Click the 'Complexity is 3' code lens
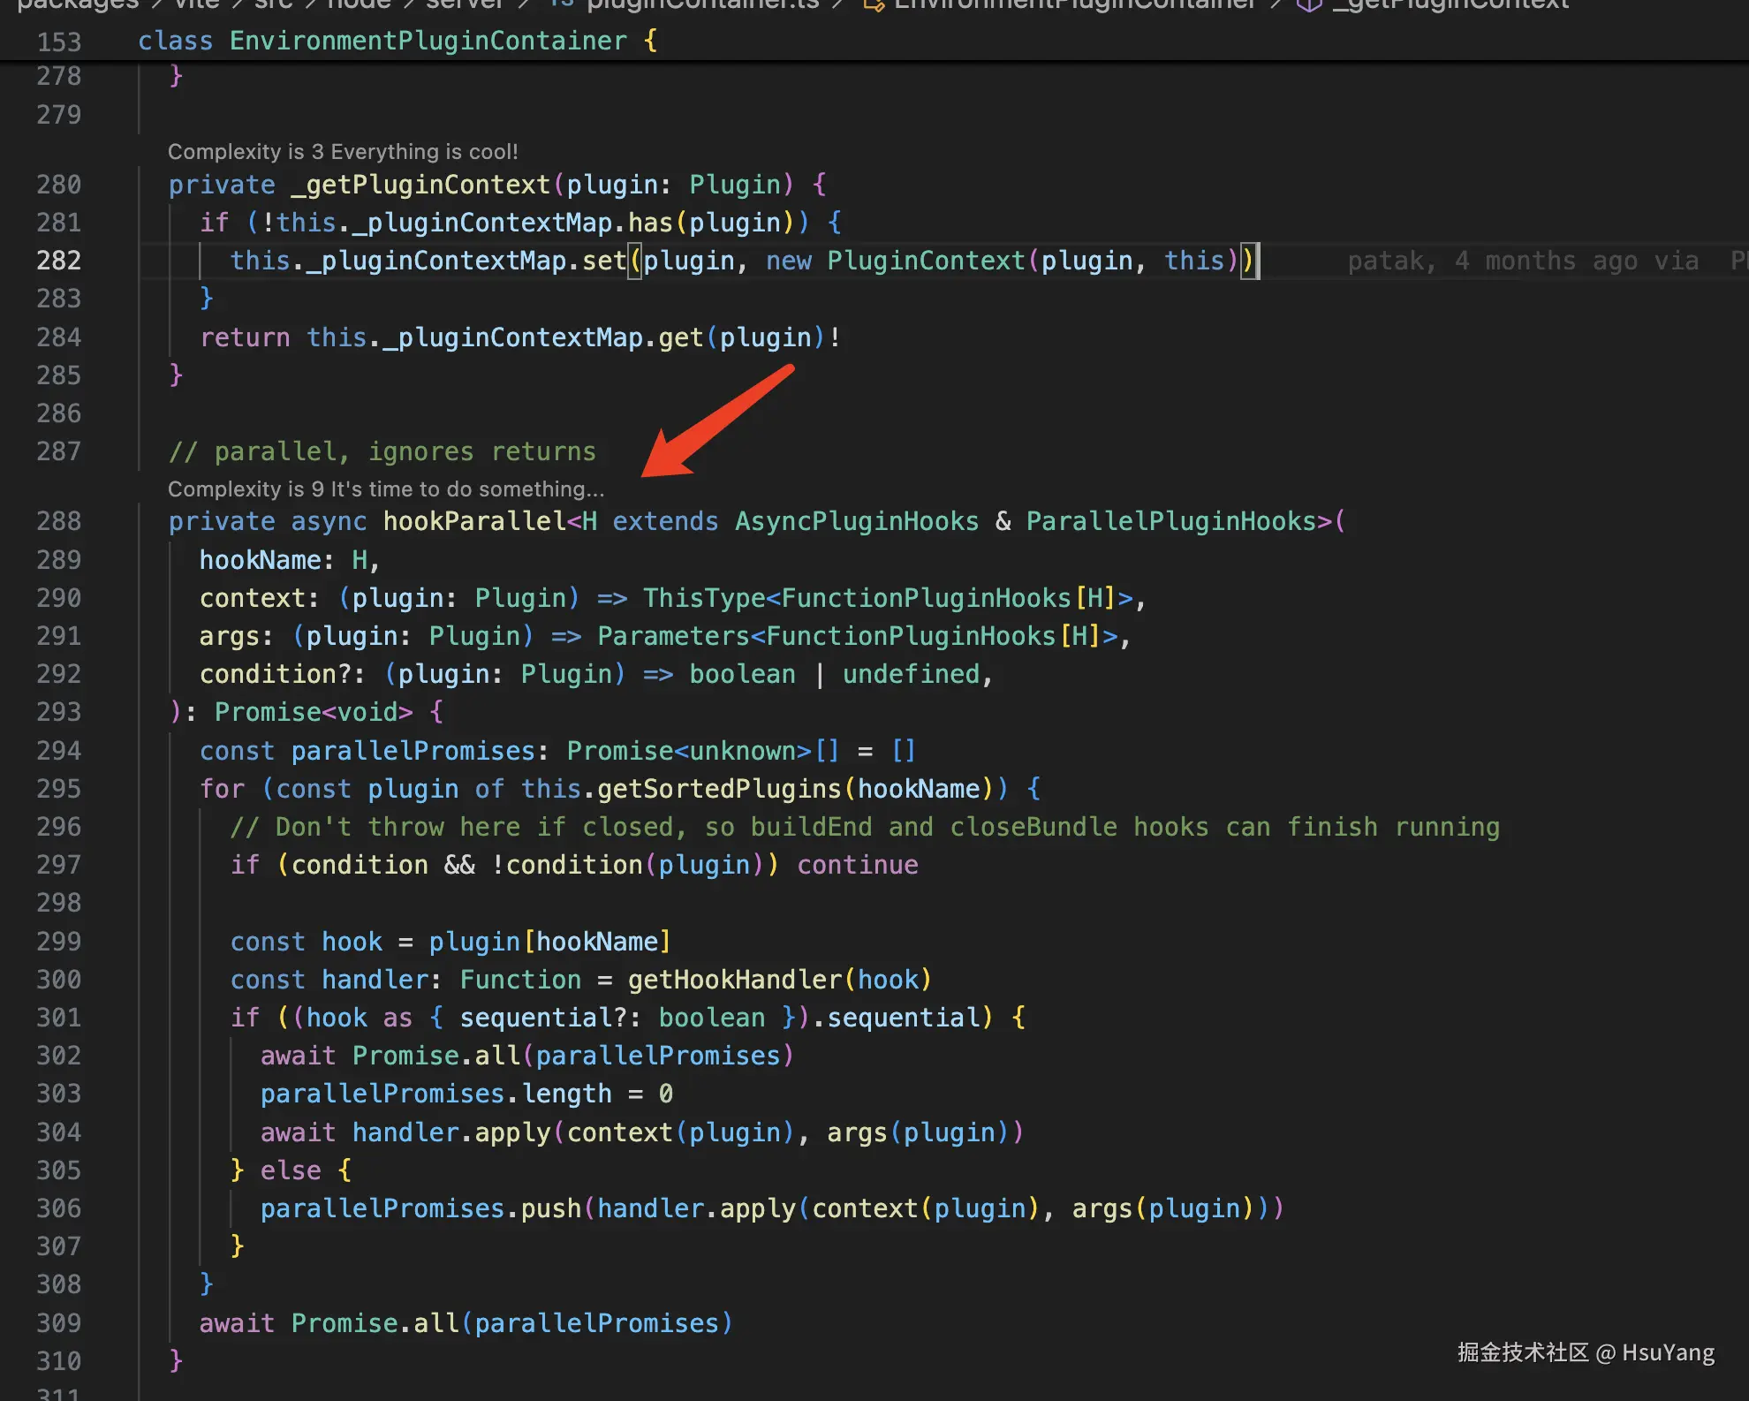The width and height of the screenshot is (1749, 1401). click(x=343, y=152)
